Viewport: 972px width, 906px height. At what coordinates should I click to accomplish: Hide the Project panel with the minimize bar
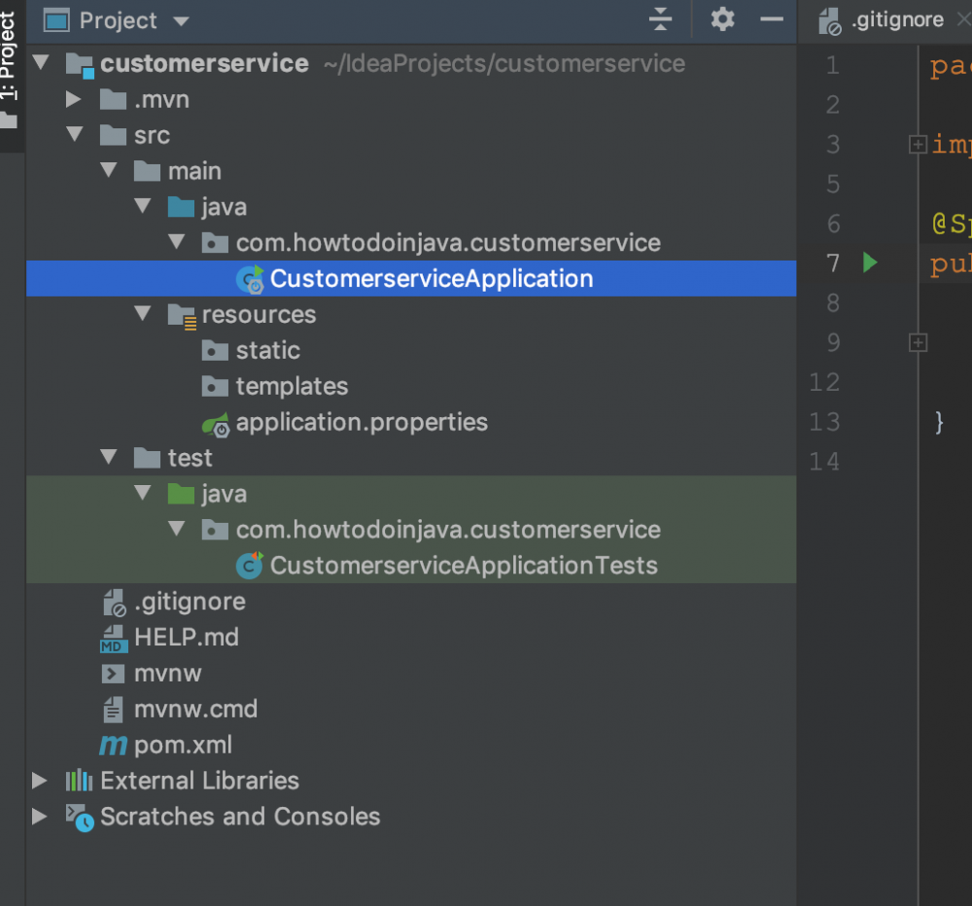772,20
